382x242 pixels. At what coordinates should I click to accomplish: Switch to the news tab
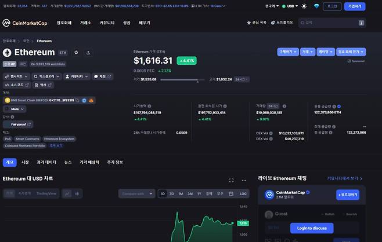pos(68,162)
